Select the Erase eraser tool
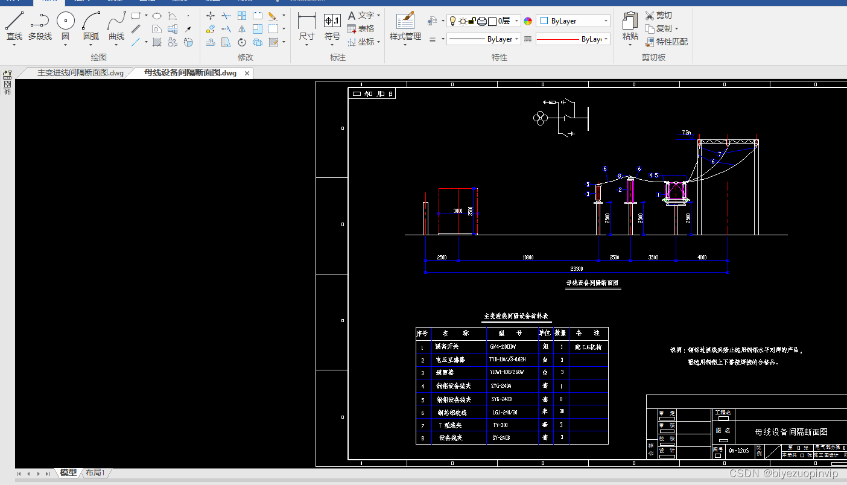Screen dimensions: 847x485 click(x=273, y=16)
